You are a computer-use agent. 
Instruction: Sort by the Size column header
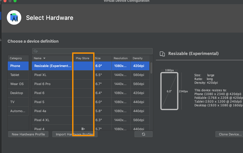point(102,58)
